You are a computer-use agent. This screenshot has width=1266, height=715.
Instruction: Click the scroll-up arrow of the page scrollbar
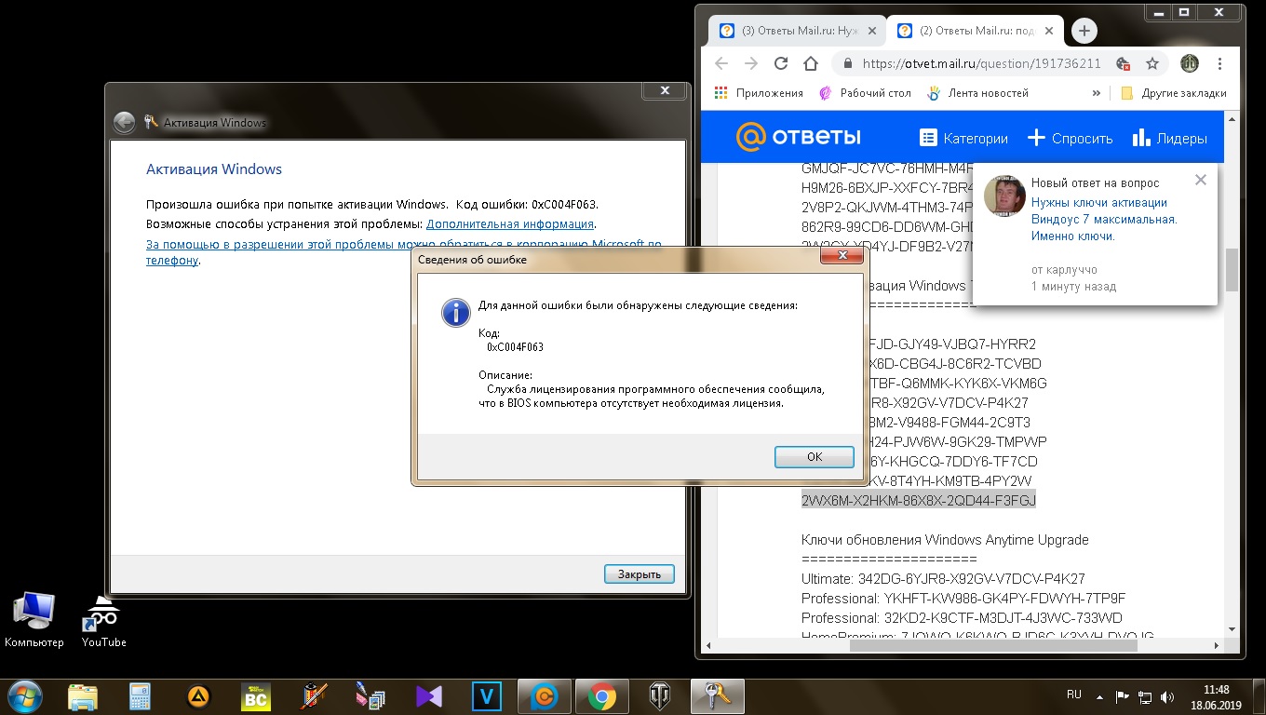click(x=1232, y=120)
